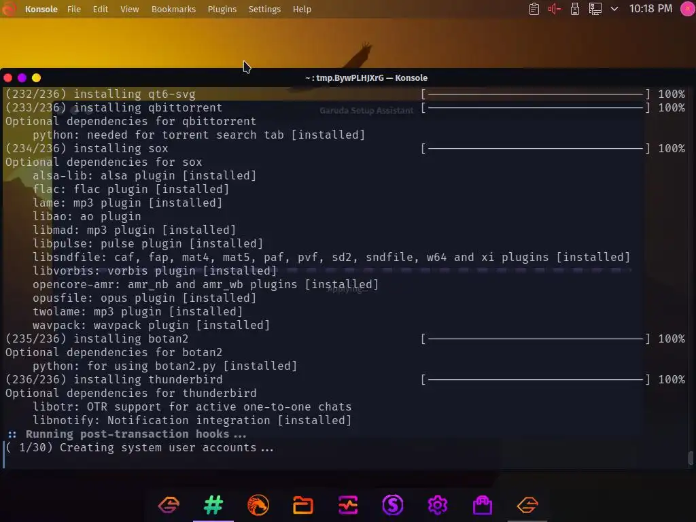Click the 'libotr: OTR support' line

coord(192,407)
